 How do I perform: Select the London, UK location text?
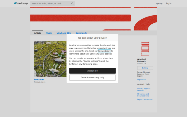(142, 64)
